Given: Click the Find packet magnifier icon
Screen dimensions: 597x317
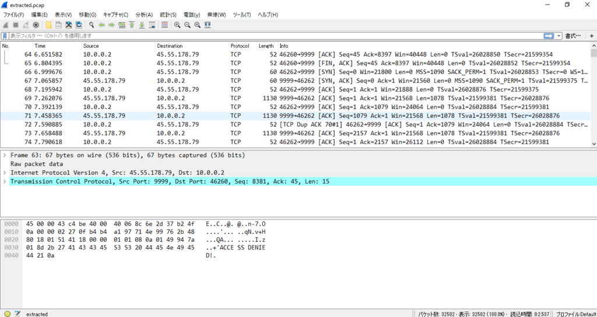Looking at the screenshot, I should click(x=92, y=25).
